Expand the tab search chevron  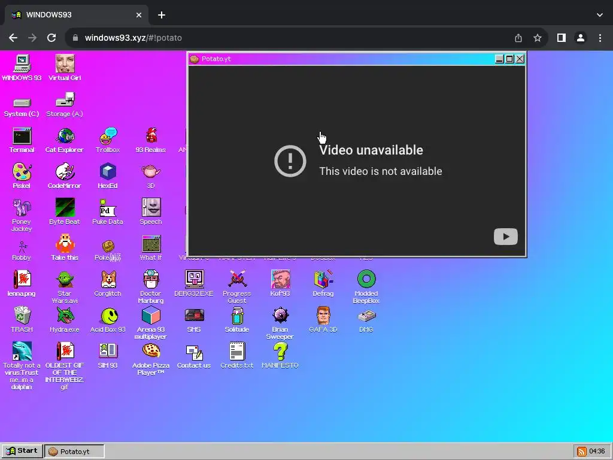tap(600, 15)
